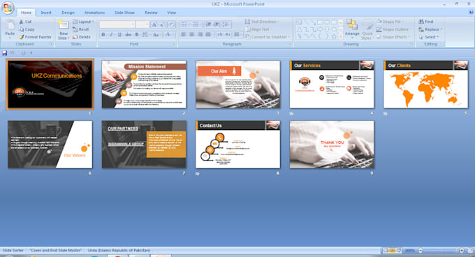The image size is (475, 257).
Task: Open the Quick Styles gallery
Action: click(x=367, y=29)
